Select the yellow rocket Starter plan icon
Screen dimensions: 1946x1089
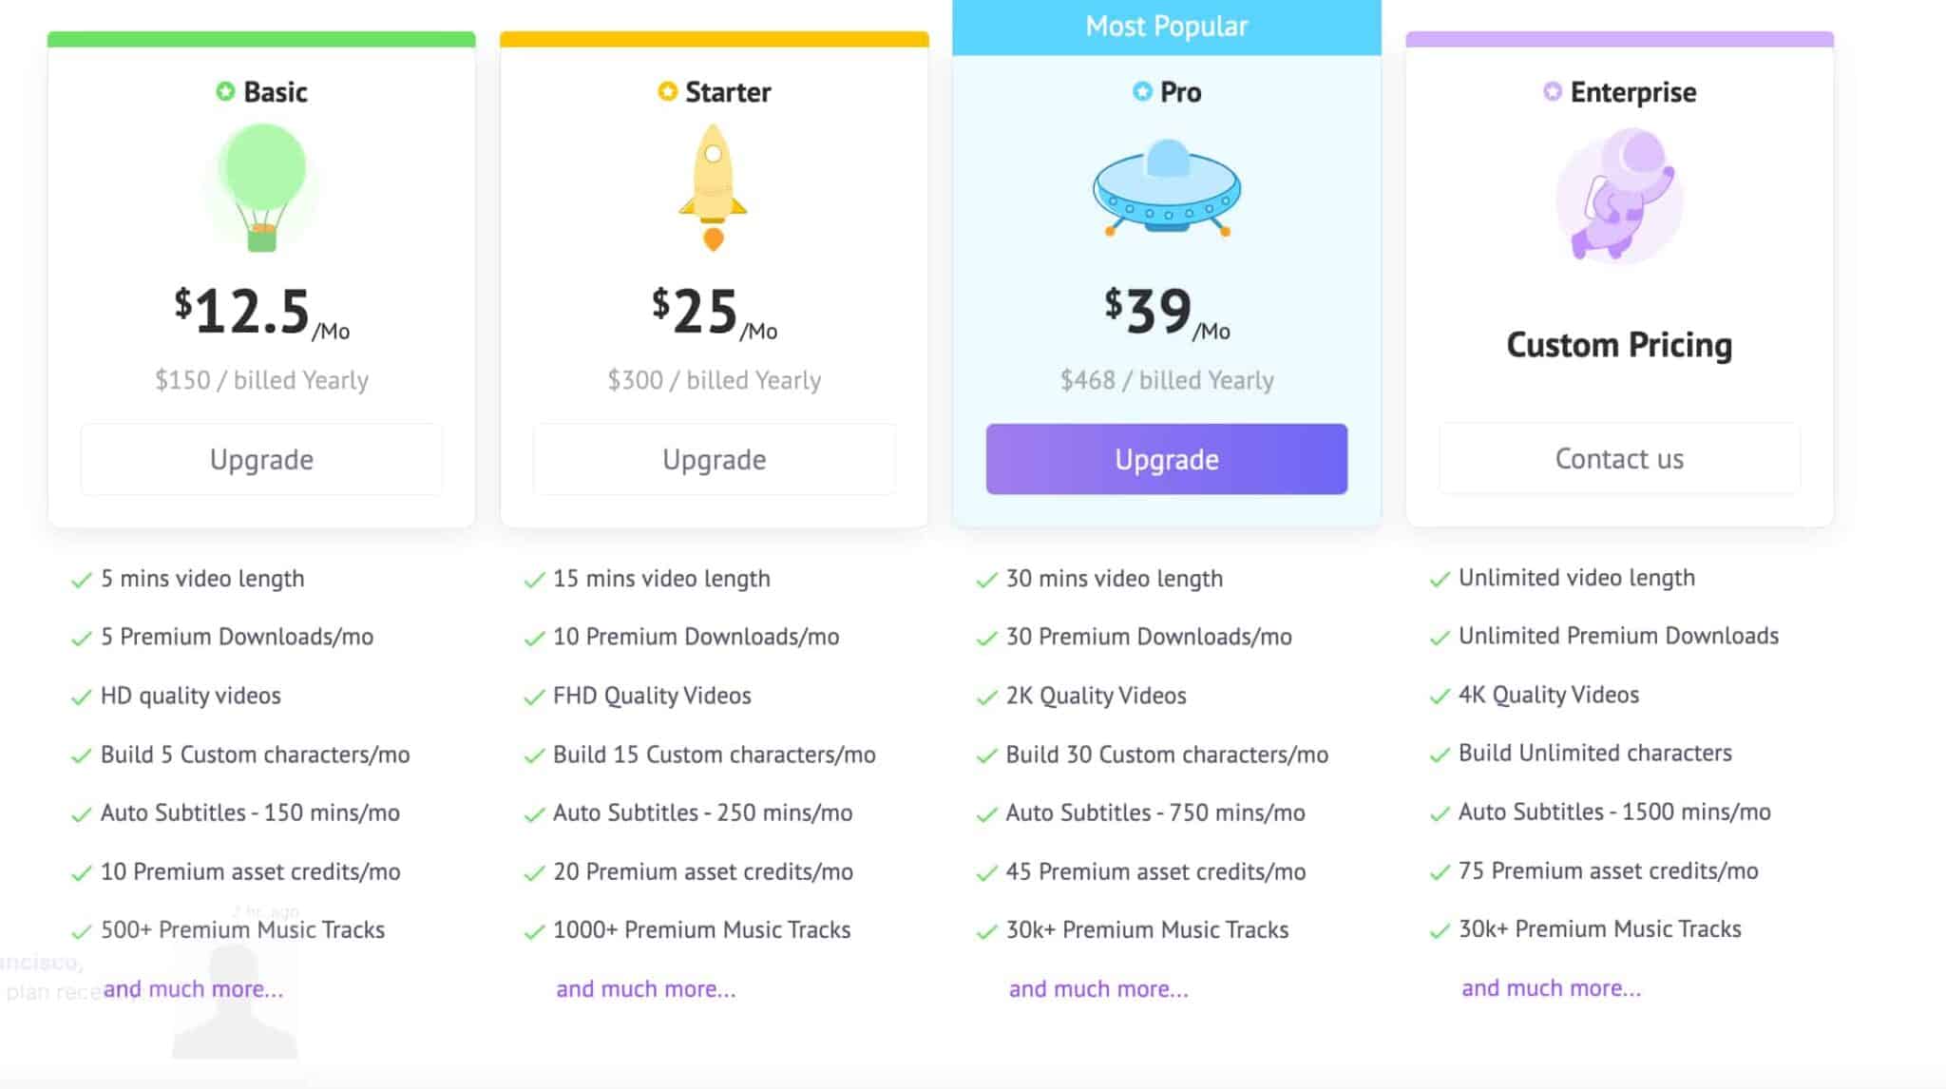coord(713,185)
